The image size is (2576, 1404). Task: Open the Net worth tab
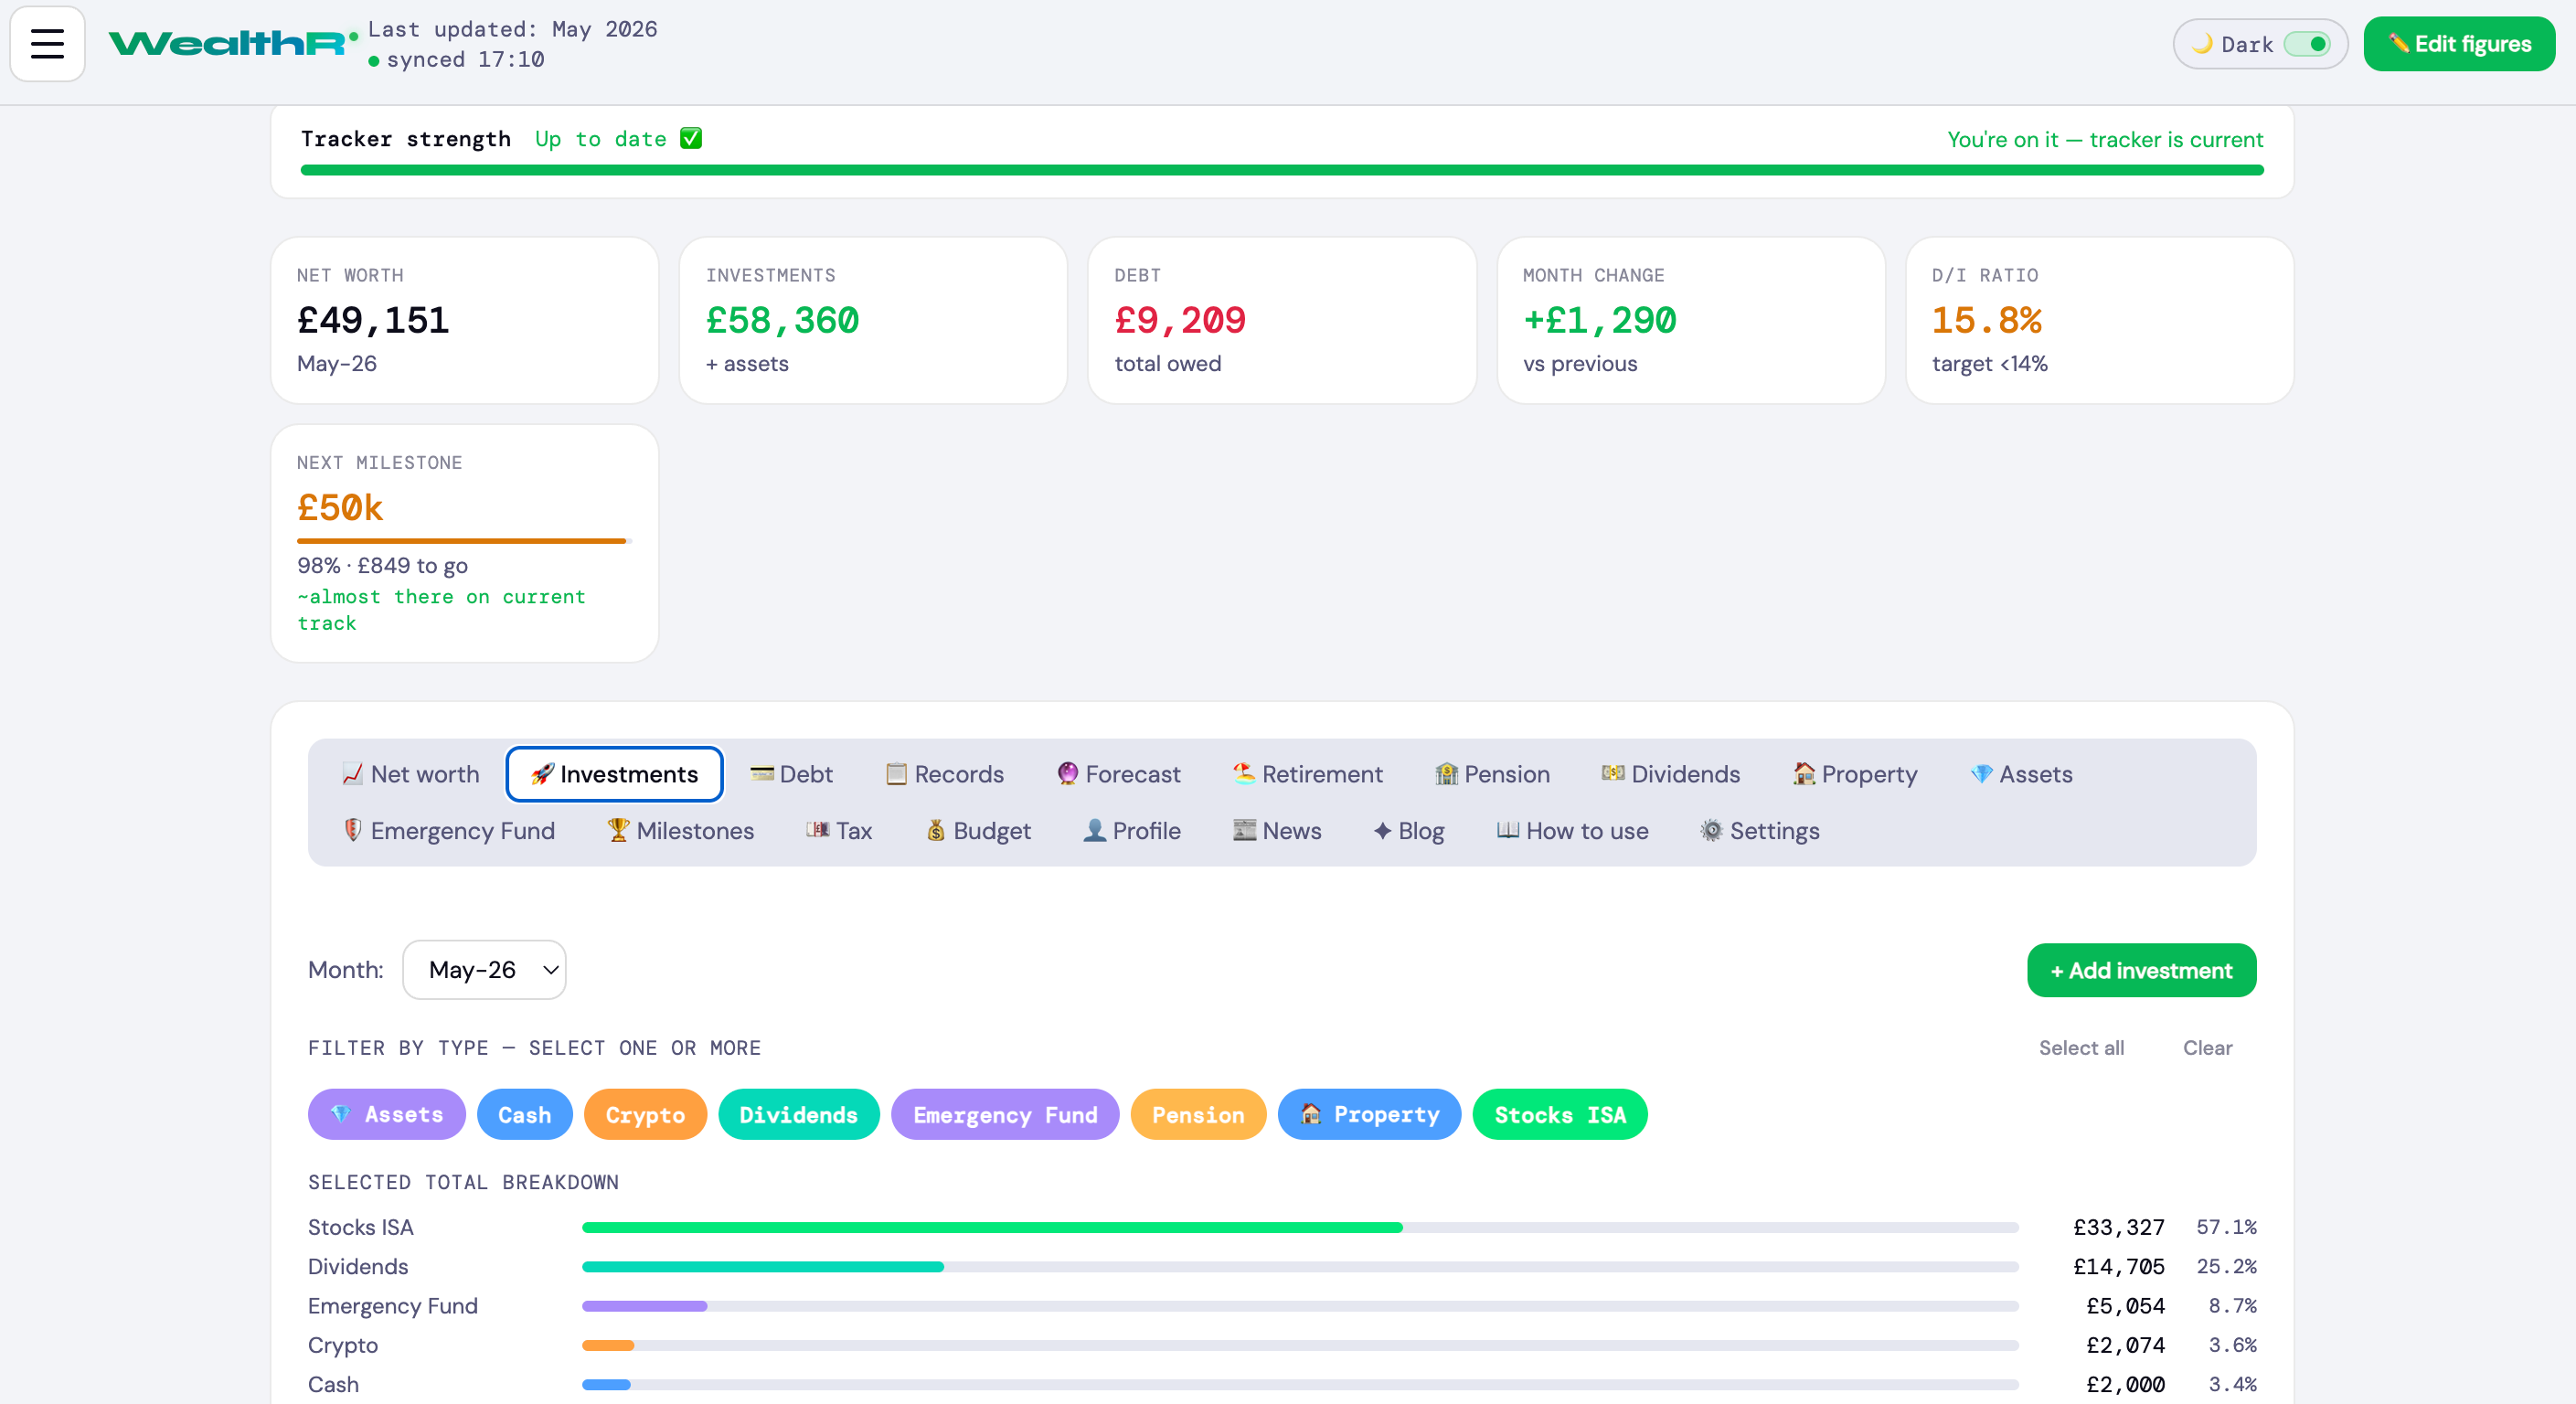410,774
